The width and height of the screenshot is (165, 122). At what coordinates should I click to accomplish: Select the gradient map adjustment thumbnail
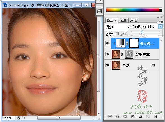tap(120, 43)
